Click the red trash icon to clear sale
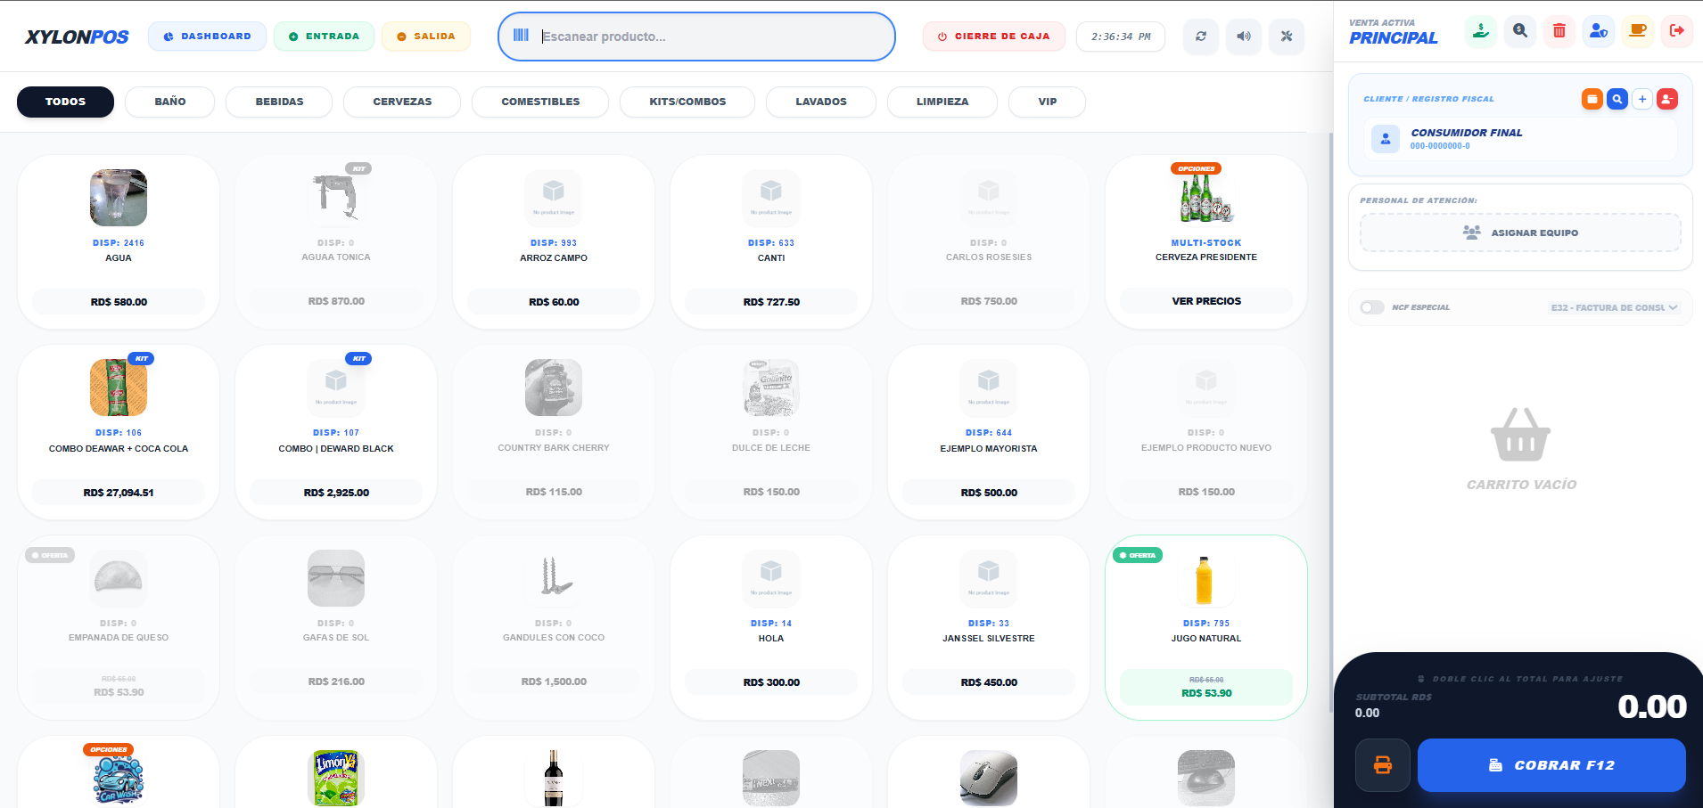The height and width of the screenshot is (808, 1703). pos(1559,31)
